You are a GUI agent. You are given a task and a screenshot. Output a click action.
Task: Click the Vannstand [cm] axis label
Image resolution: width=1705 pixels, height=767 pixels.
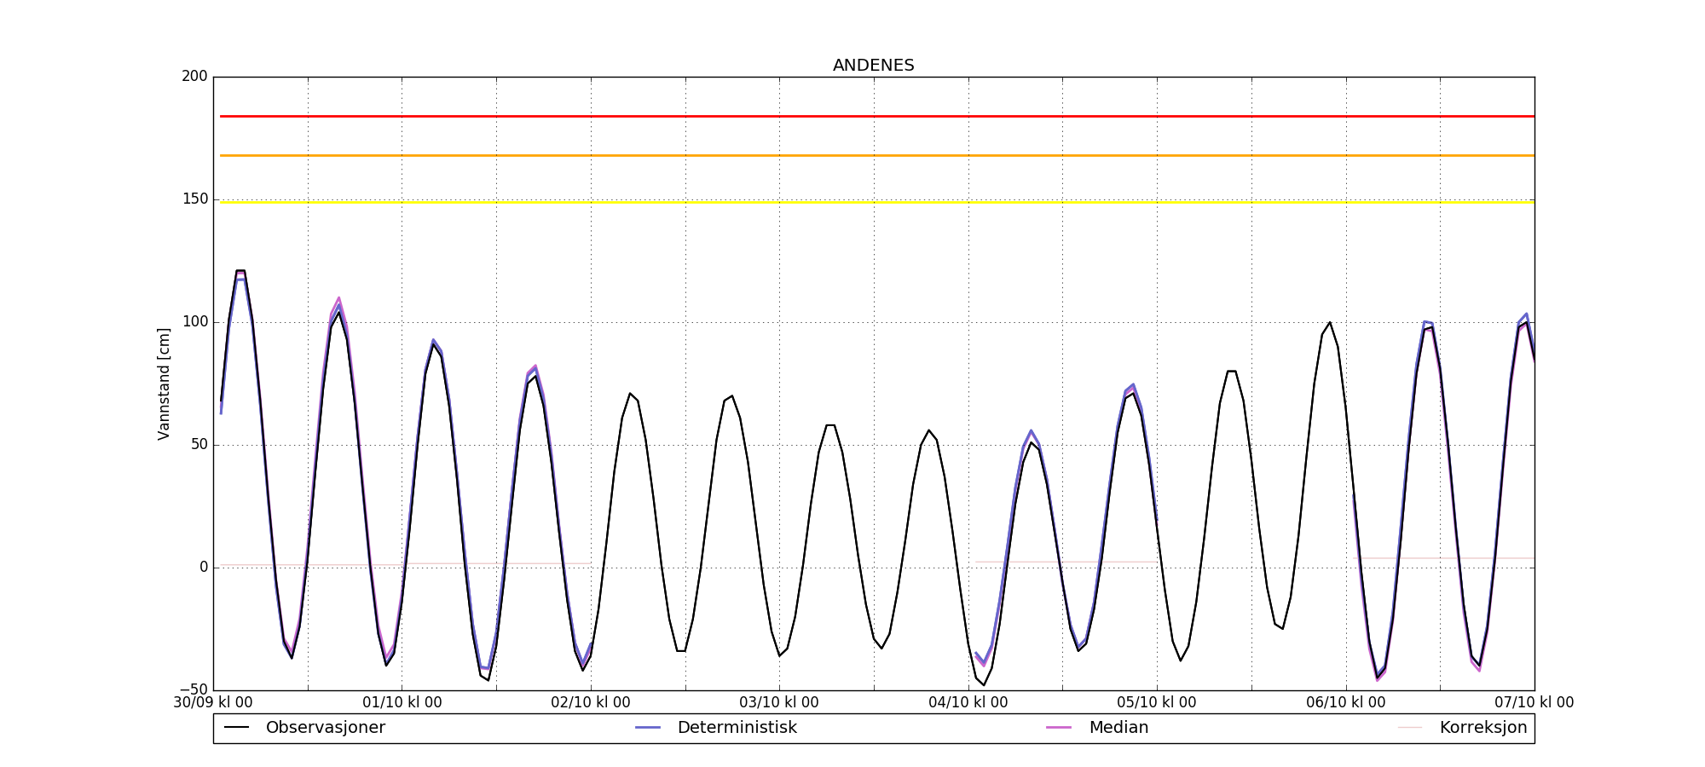[x=164, y=383]
